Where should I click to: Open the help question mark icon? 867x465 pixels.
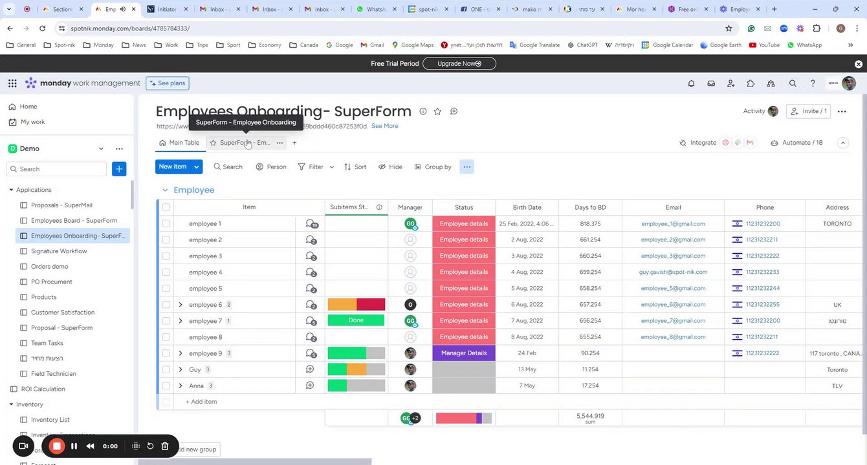pyautogui.click(x=813, y=83)
